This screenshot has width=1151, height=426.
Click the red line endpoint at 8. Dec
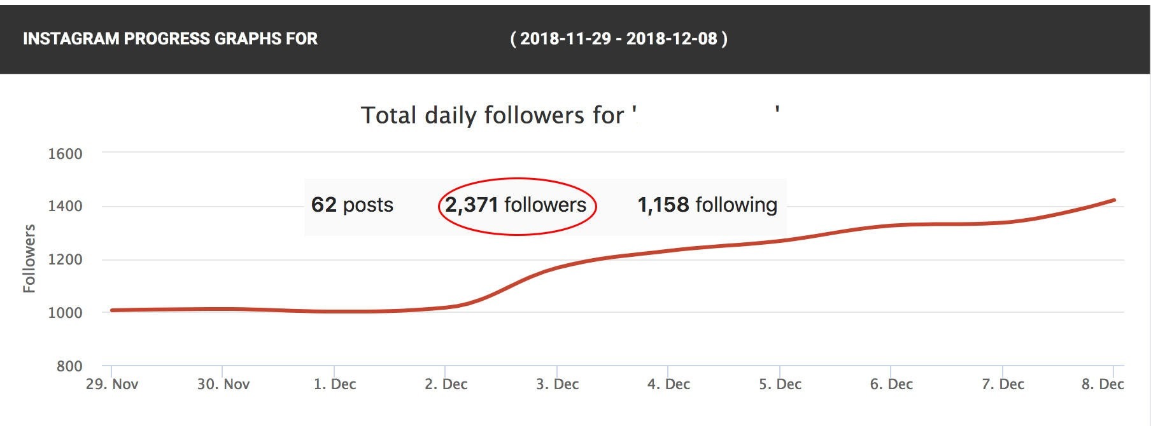pos(1114,200)
